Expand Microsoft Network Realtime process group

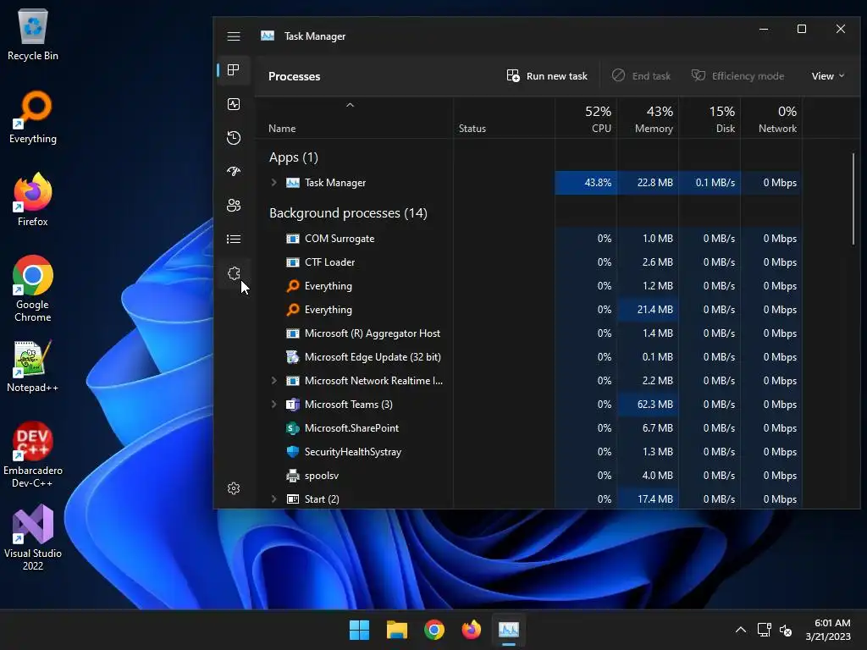click(x=273, y=380)
